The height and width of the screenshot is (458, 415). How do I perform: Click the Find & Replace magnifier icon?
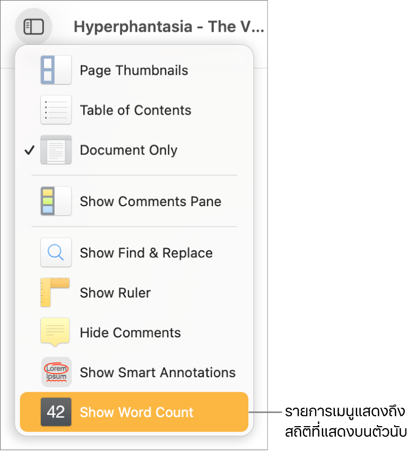click(56, 252)
